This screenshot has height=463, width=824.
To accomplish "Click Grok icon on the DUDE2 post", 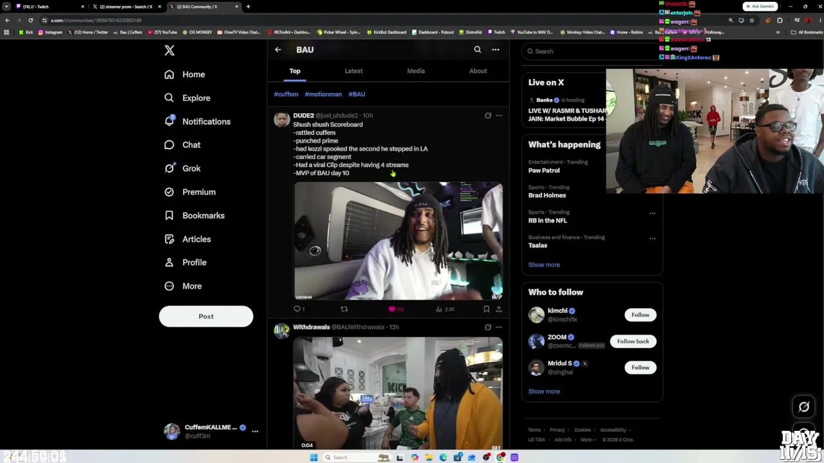I will 488,116.
